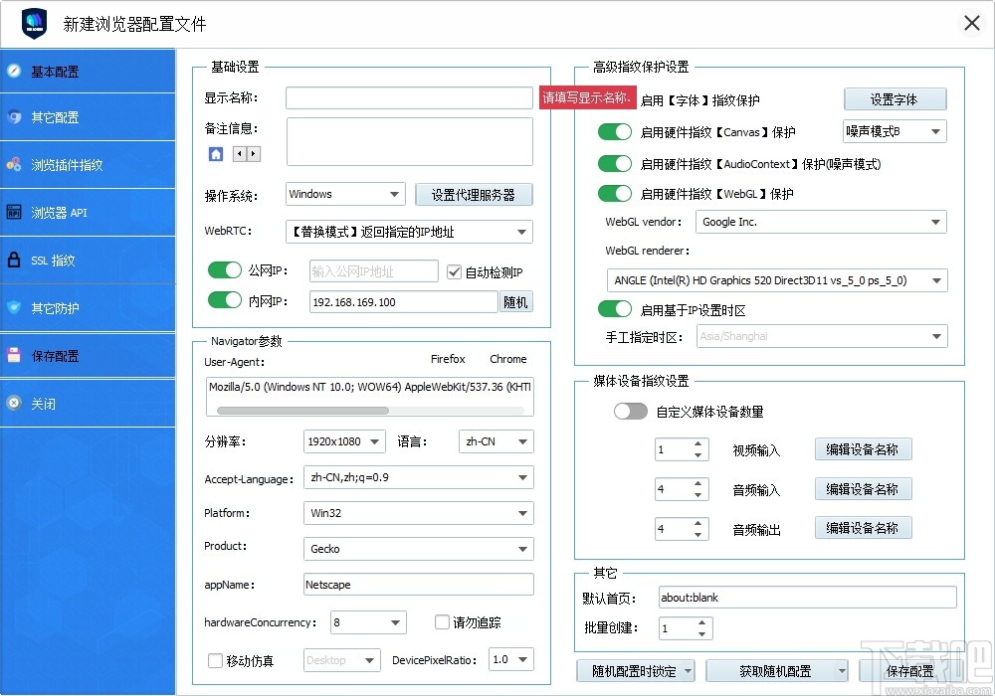Open the WebGL vendor dropdown

pos(821,222)
